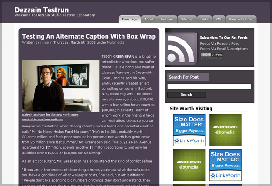Image resolution: width=272 pixels, height=186 pixels.
Task: Click the second-row left b5media advertise banner
Action: point(189,165)
